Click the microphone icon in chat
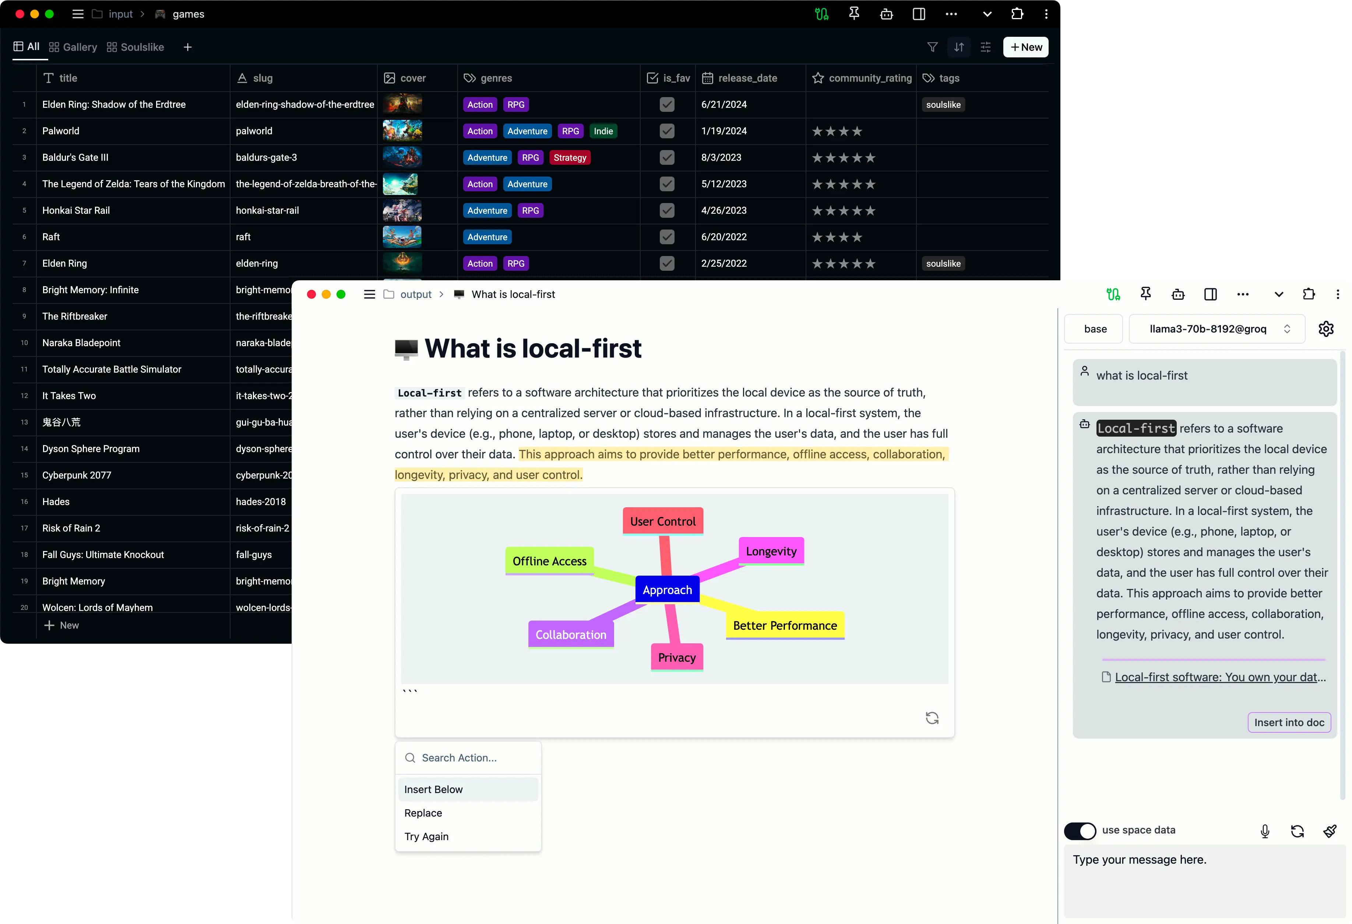Image resolution: width=1352 pixels, height=924 pixels. point(1265,831)
